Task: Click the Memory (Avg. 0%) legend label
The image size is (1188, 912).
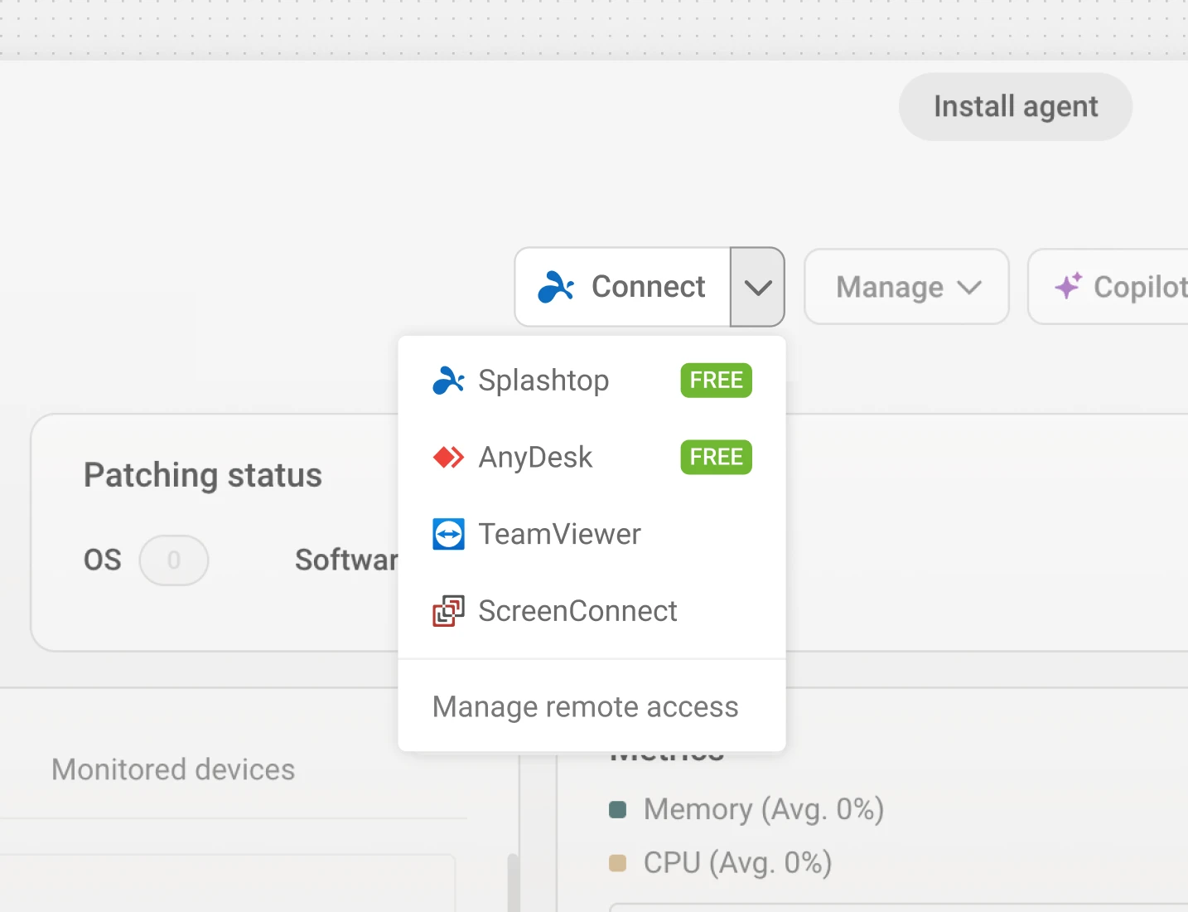Action: click(764, 809)
